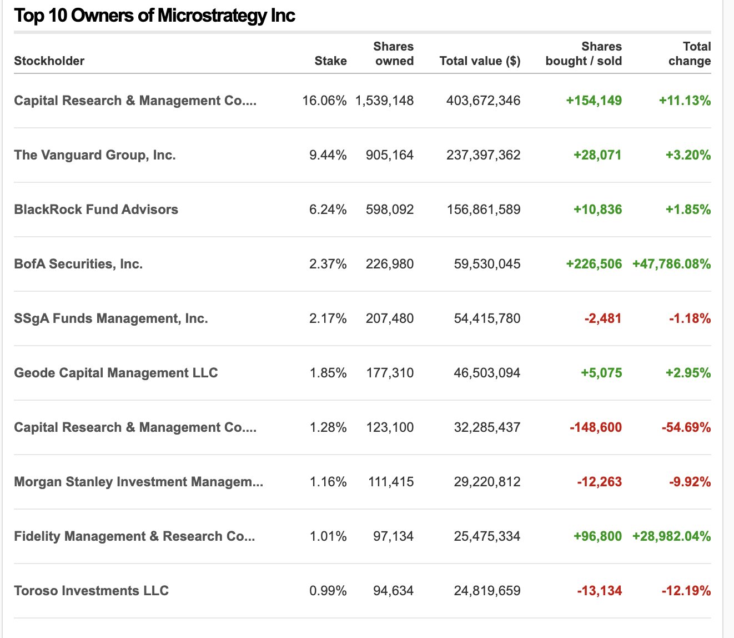Select the +10,836 shares bought figure
The image size is (734, 638).
tap(597, 210)
